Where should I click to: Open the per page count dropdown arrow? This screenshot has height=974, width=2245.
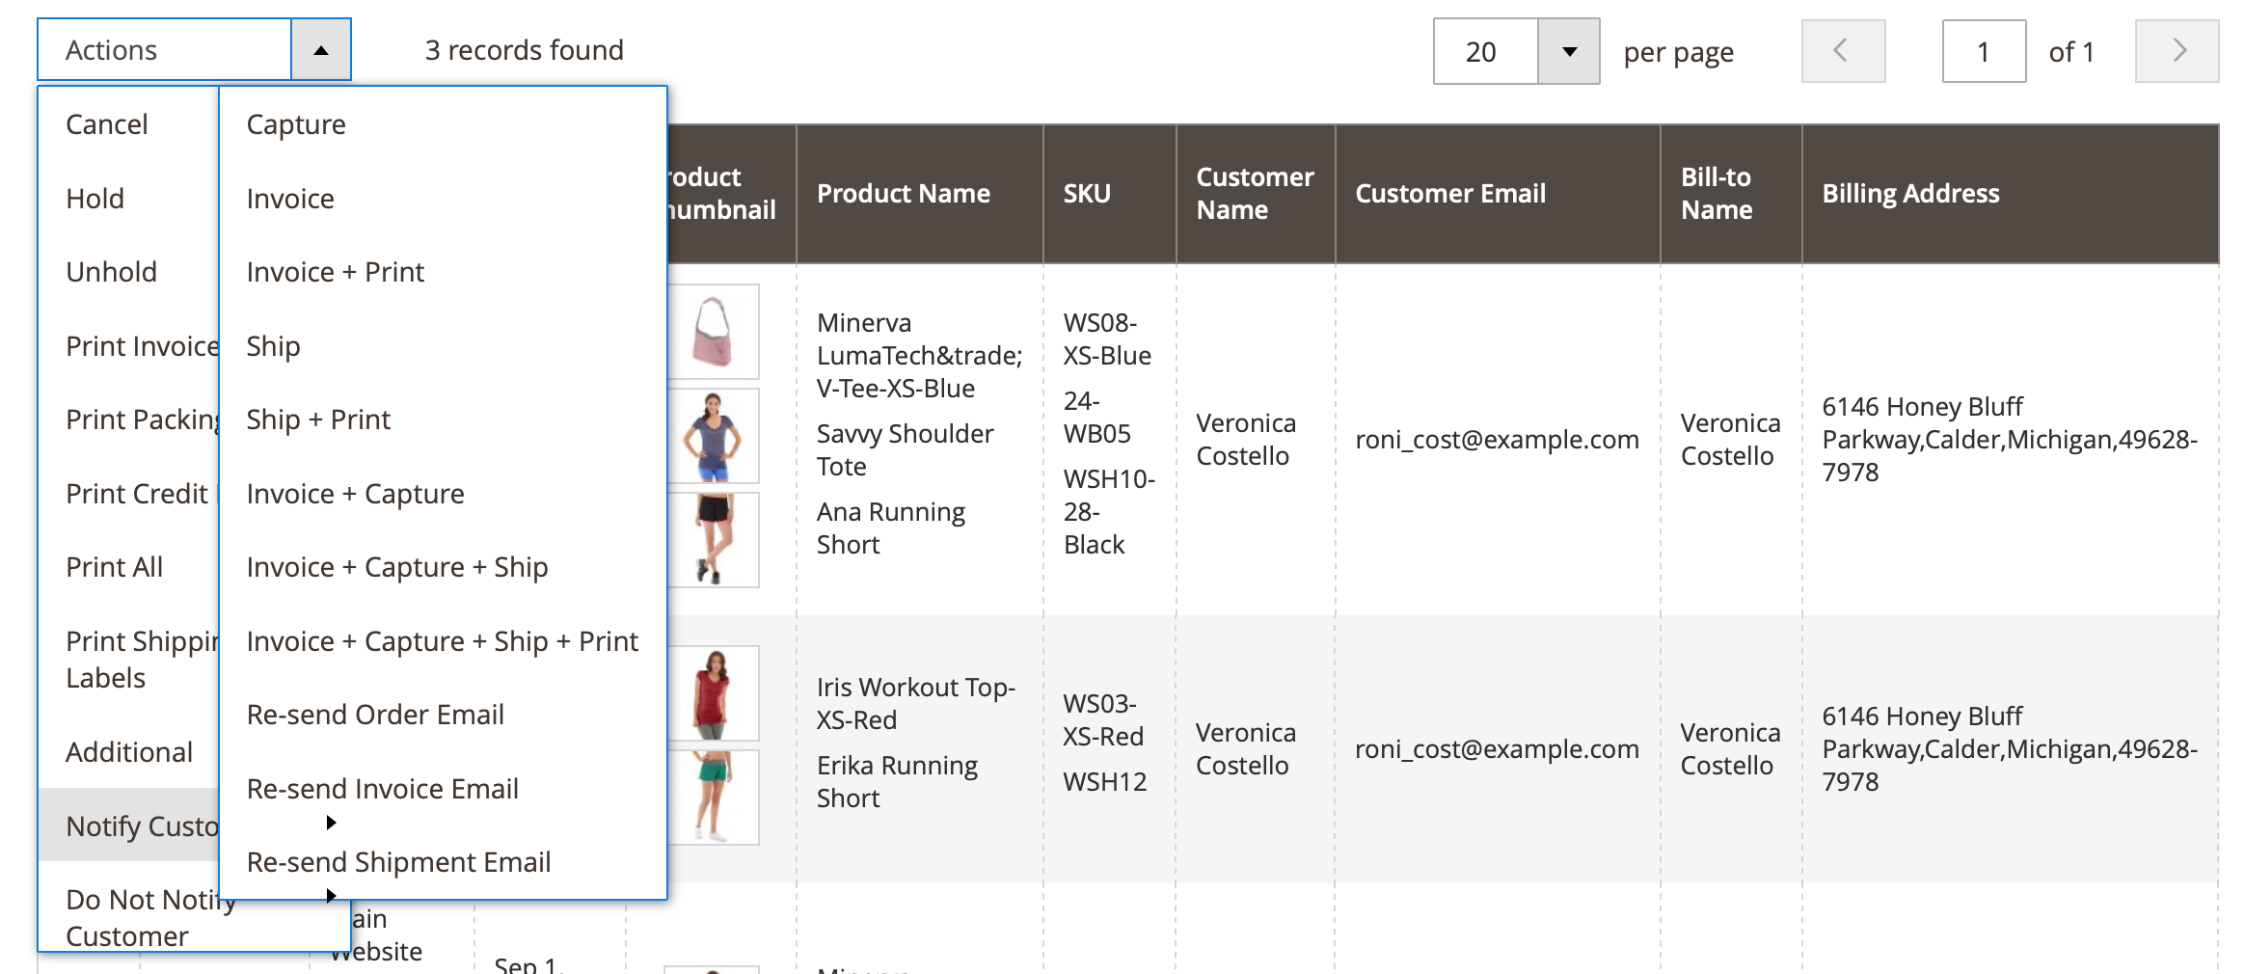click(1569, 52)
